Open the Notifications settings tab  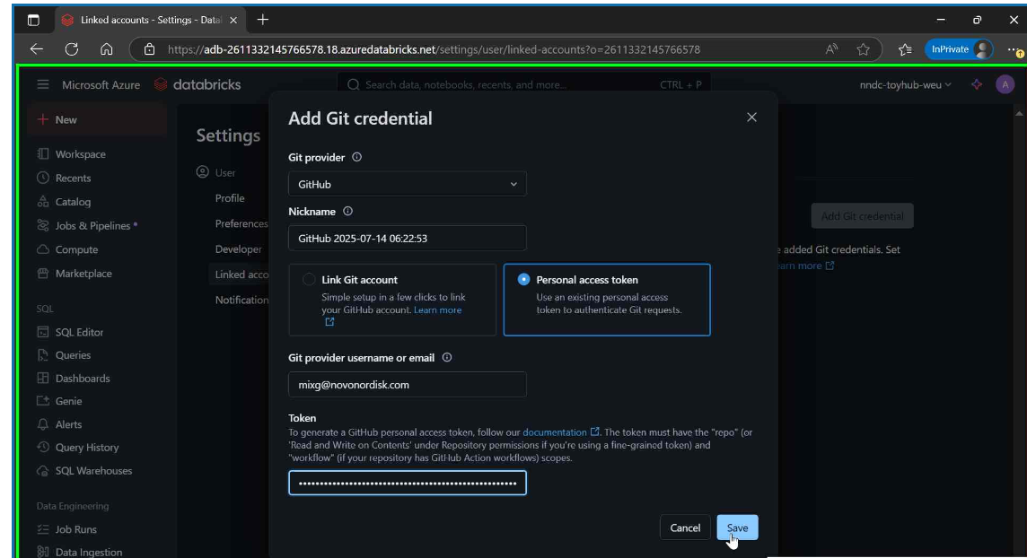(x=241, y=301)
